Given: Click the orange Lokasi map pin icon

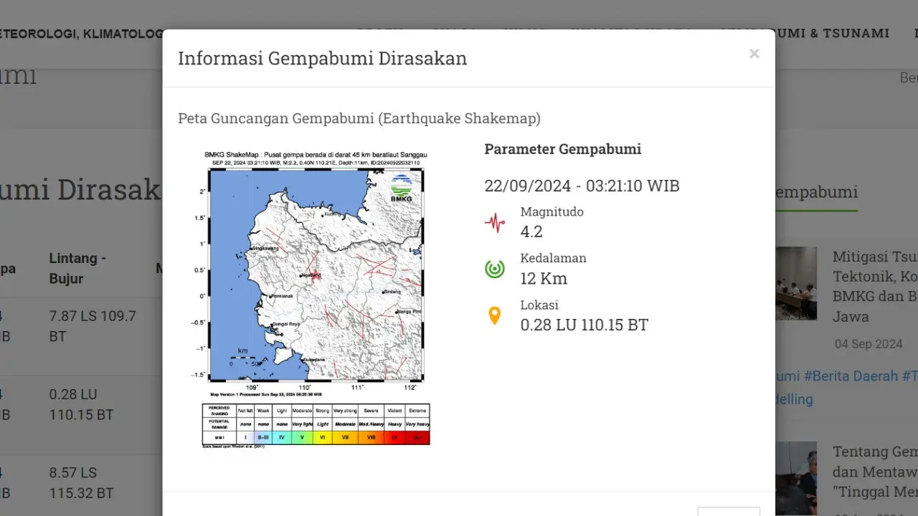Looking at the screenshot, I should (494, 315).
